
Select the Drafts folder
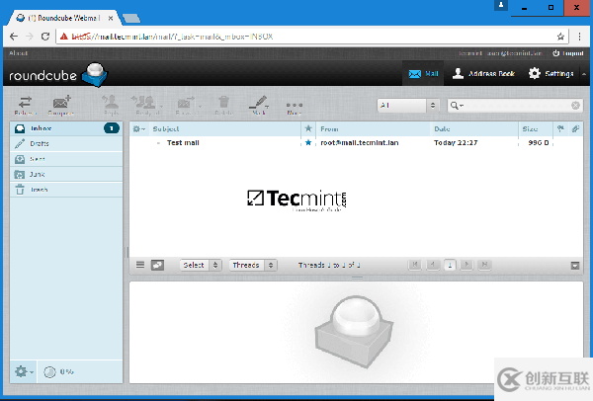click(x=66, y=143)
